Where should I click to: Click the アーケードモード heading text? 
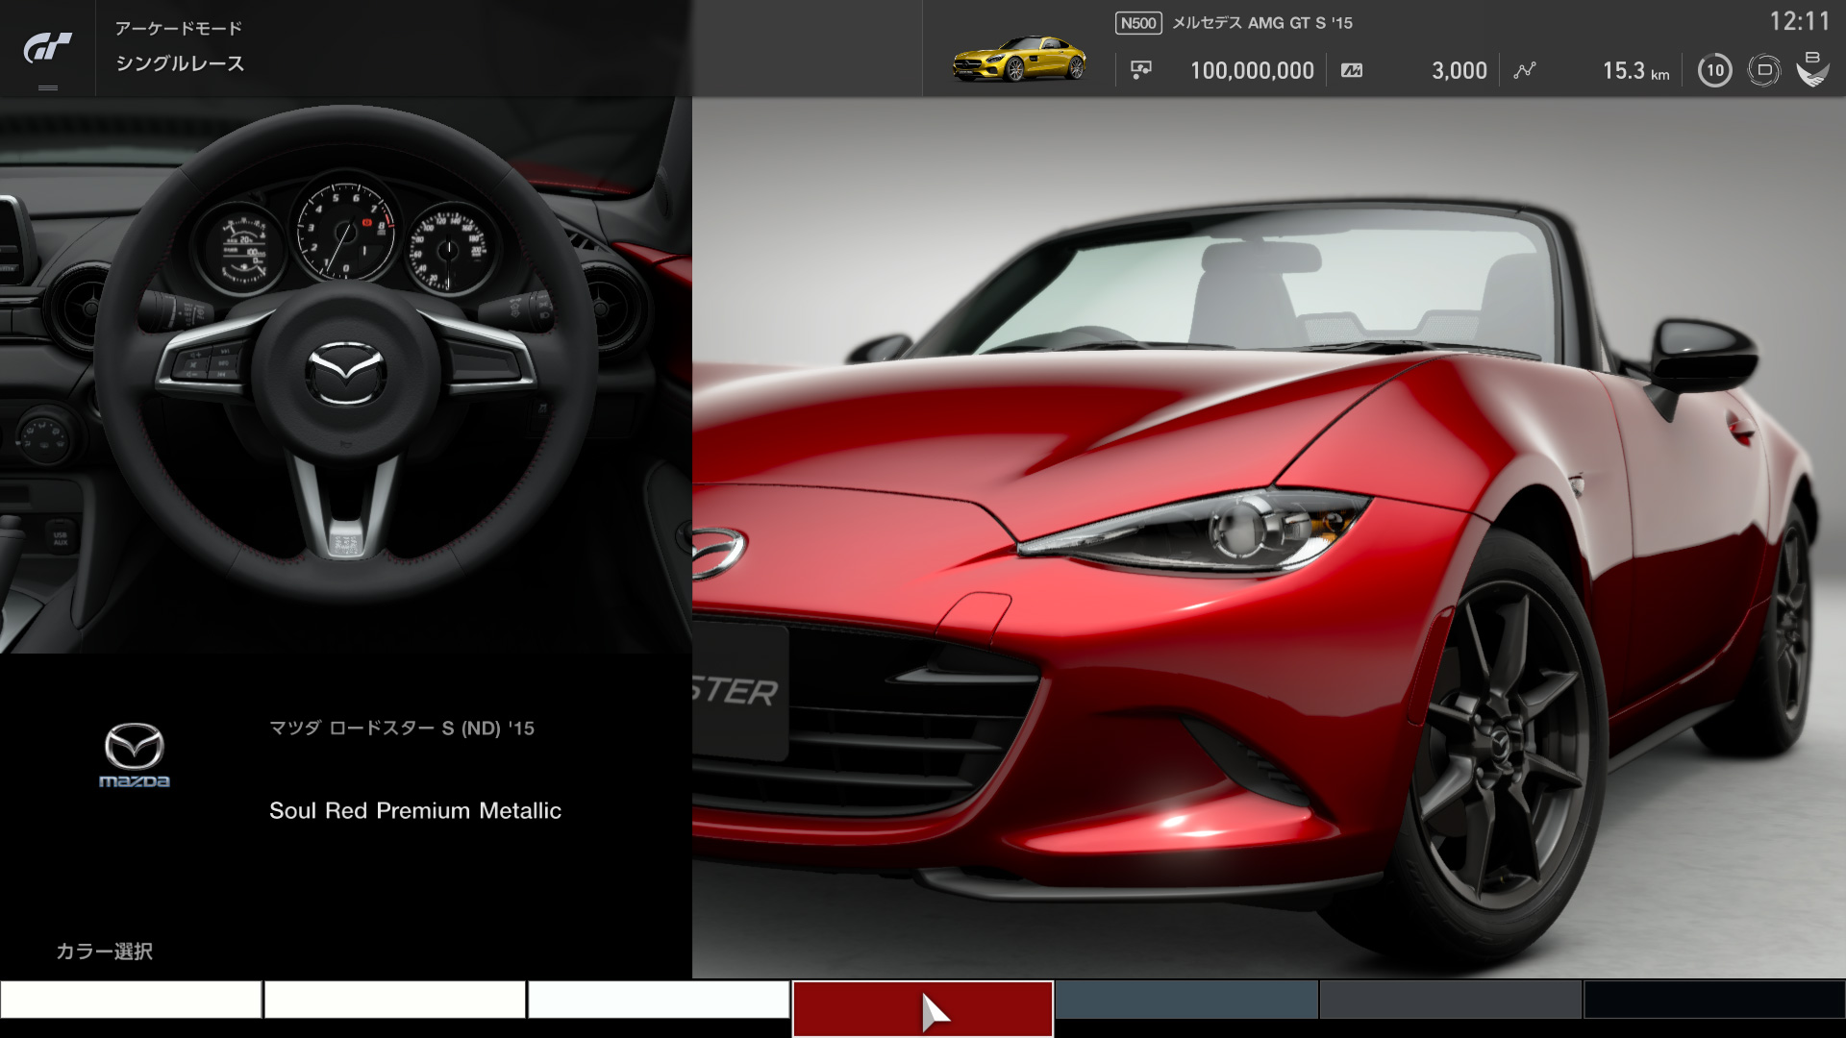[179, 28]
